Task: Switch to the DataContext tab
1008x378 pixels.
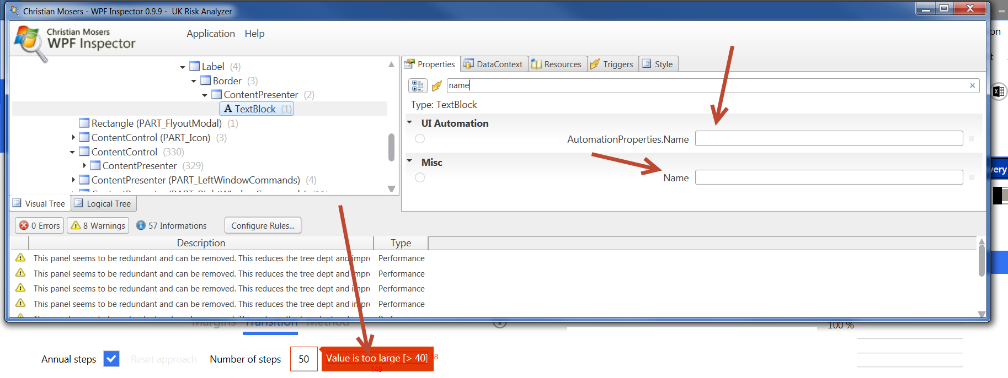Action: pyautogui.click(x=494, y=64)
